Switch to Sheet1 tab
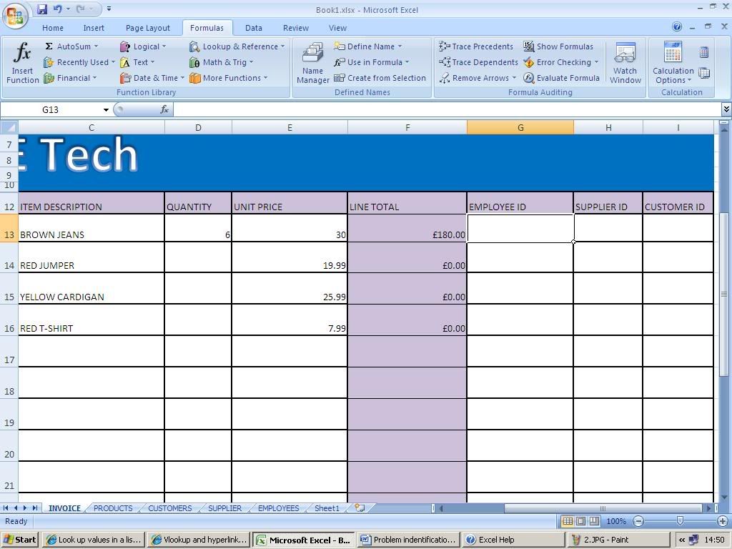Viewport: 732px width, 549px height. click(x=327, y=508)
